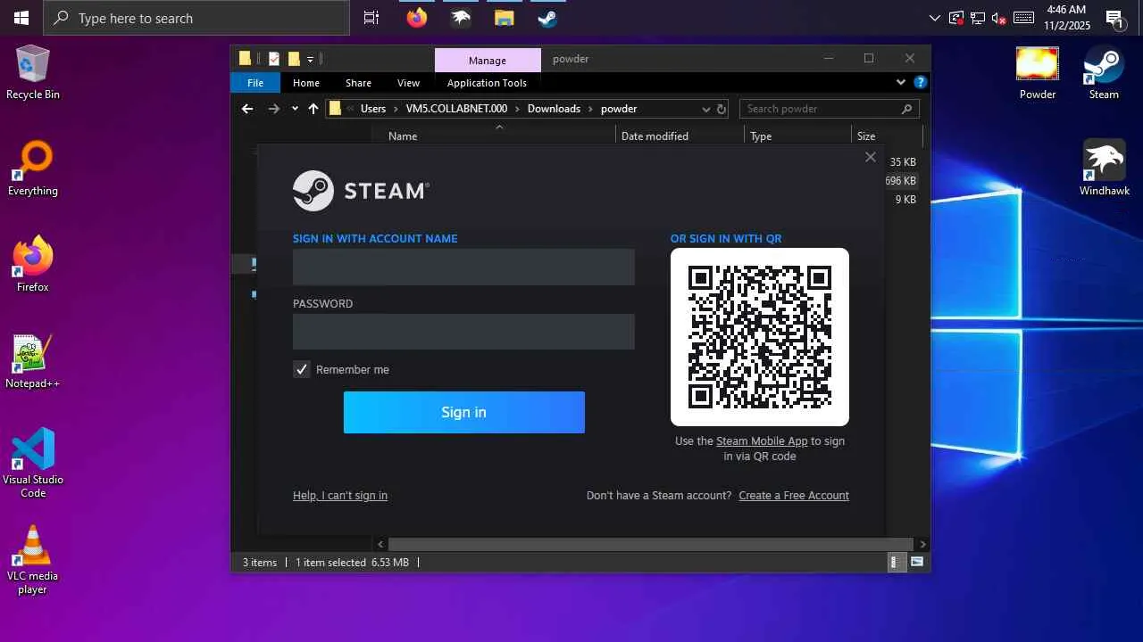
Task: Switch to File Explorer on the taskbar
Action: pos(505,18)
